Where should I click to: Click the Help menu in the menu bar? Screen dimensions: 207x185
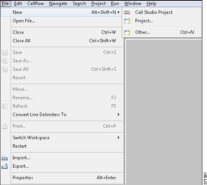click(151, 3)
